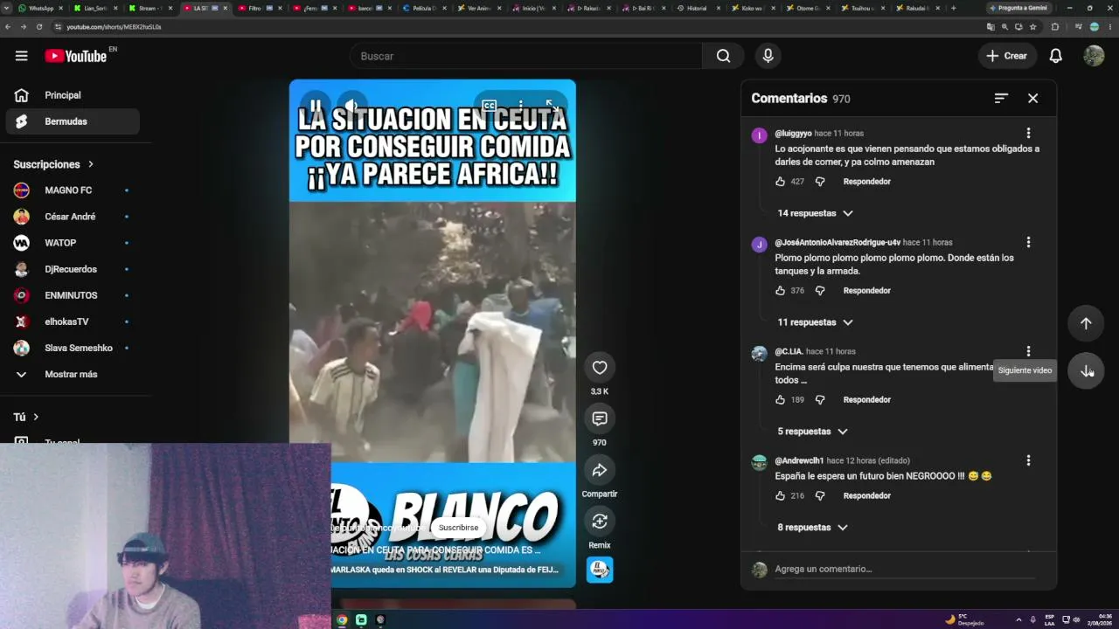This screenshot has width=1119, height=629.
Task: Reply to the 'Plomo plomo' comment
Action: (866, 291)
